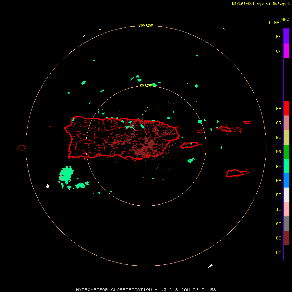
Task: Click the Vieques island outline
Action: point(189,145)
